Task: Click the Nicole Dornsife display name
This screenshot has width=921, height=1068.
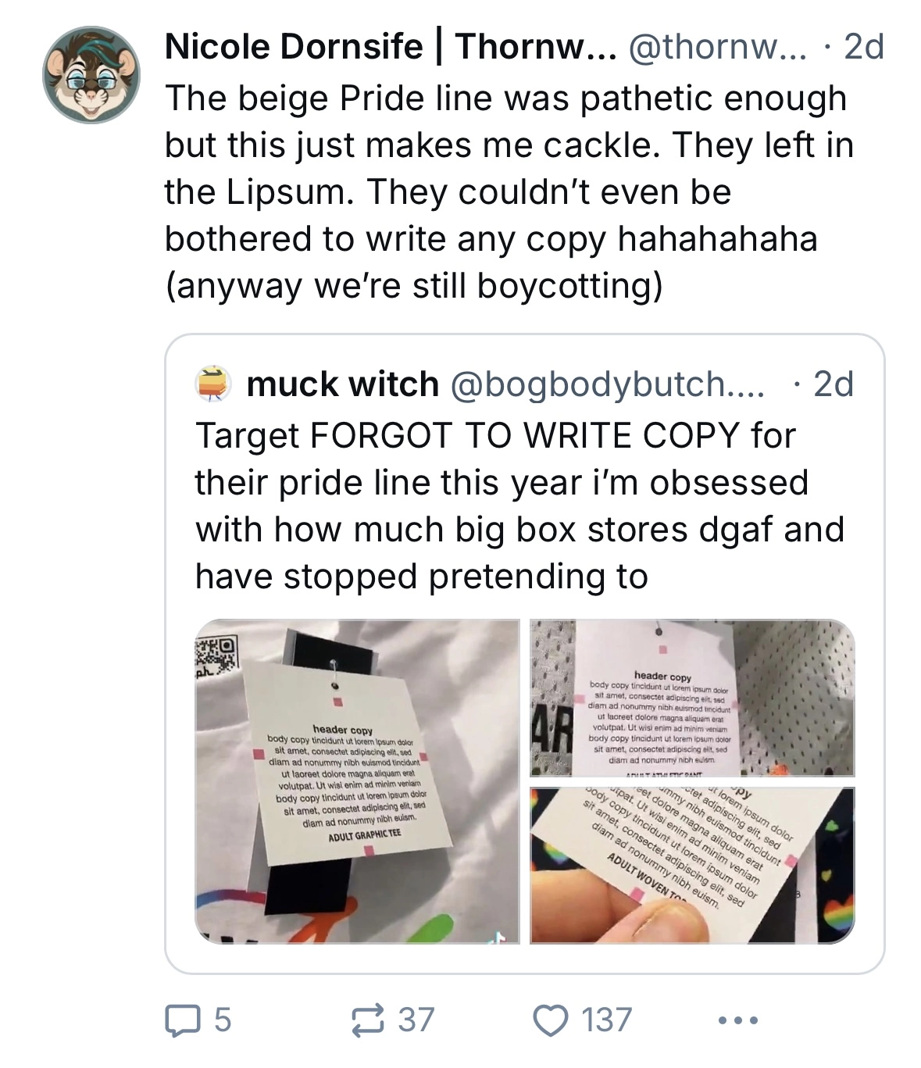Action: (294, 47)
